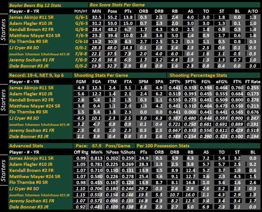Click LJ Cryer's 3PT% value 0.480
Screen dimensions: 262x212
(190, 118)
